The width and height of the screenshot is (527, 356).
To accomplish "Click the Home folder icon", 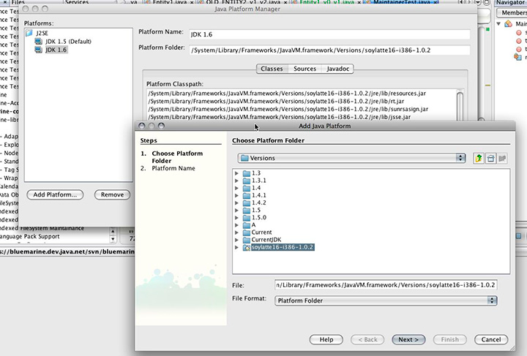I will point(490,158).
